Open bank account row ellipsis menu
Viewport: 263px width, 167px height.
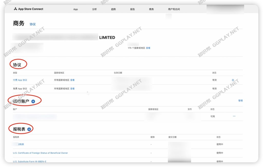[234, 116]
